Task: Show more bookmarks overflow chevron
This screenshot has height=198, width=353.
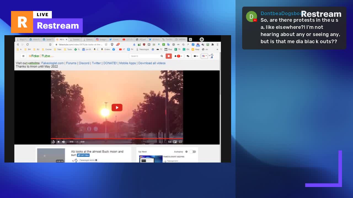Action: click(x=217, y=50)
